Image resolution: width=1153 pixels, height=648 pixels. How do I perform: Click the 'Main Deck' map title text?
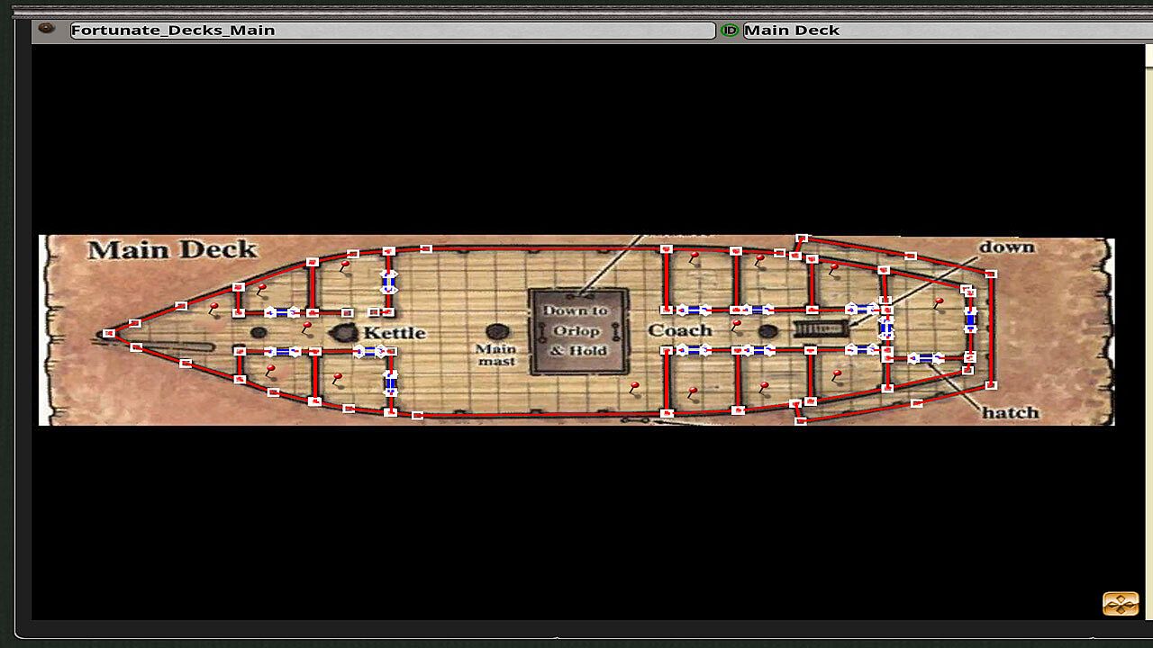point(172,249)
